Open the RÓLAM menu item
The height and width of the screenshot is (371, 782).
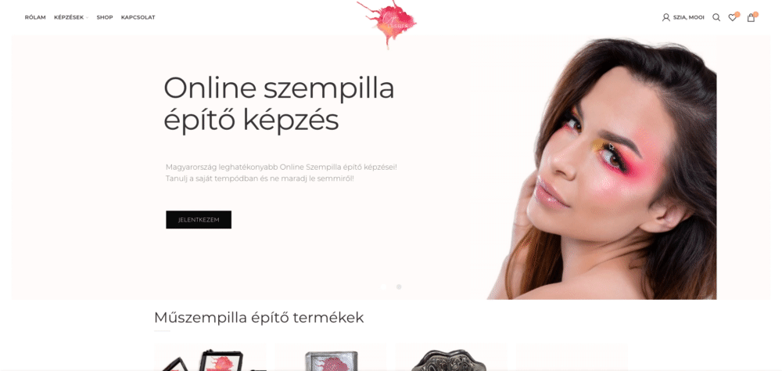click(x=35, y=17)
